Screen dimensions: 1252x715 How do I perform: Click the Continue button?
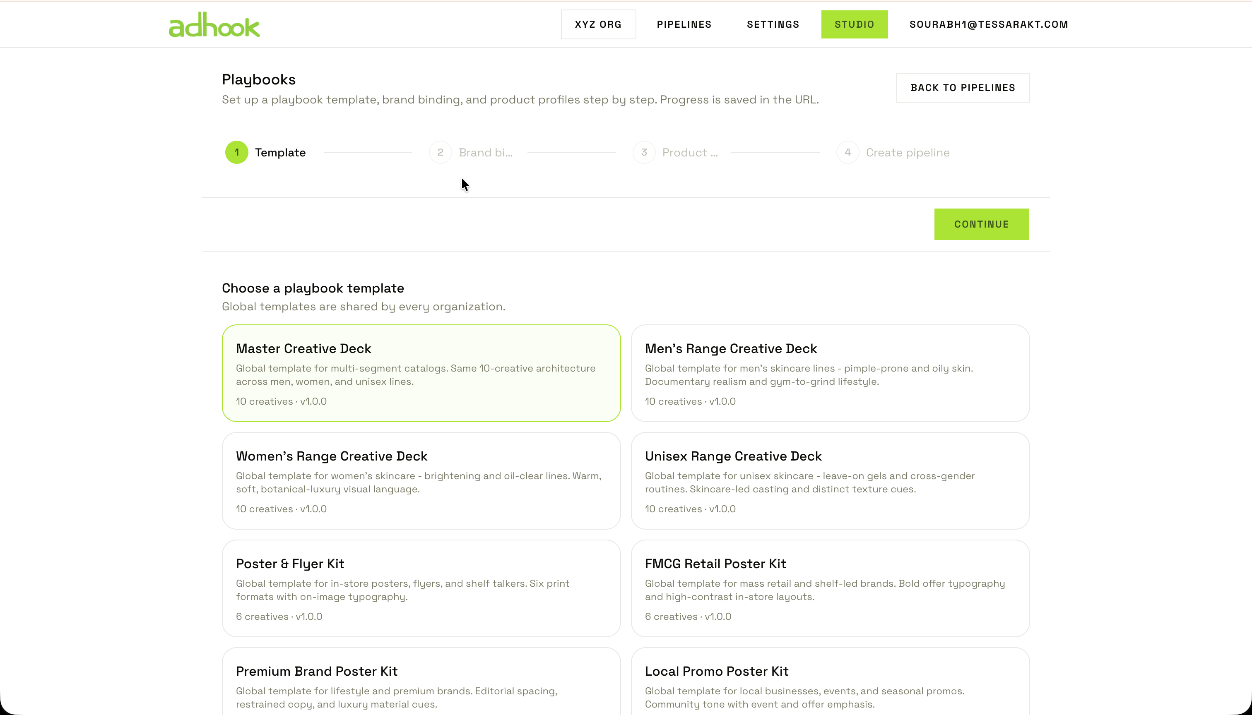pyautogui.click(x=981, y=224)
